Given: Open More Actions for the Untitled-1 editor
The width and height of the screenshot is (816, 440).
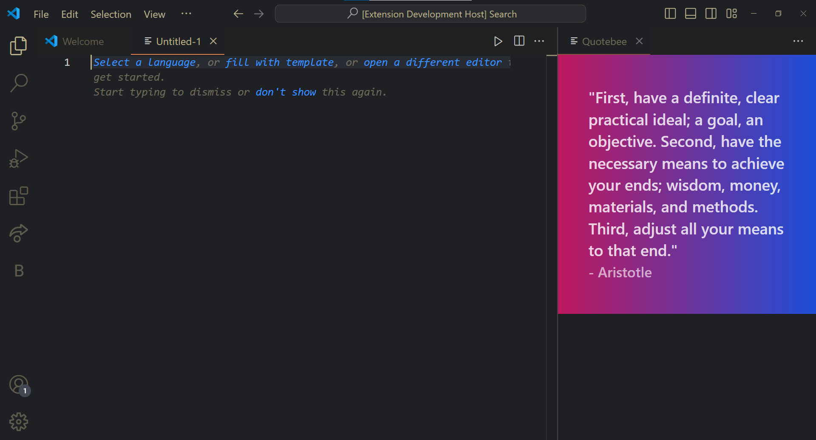Looking at the screenshot, I should (539, 41).
